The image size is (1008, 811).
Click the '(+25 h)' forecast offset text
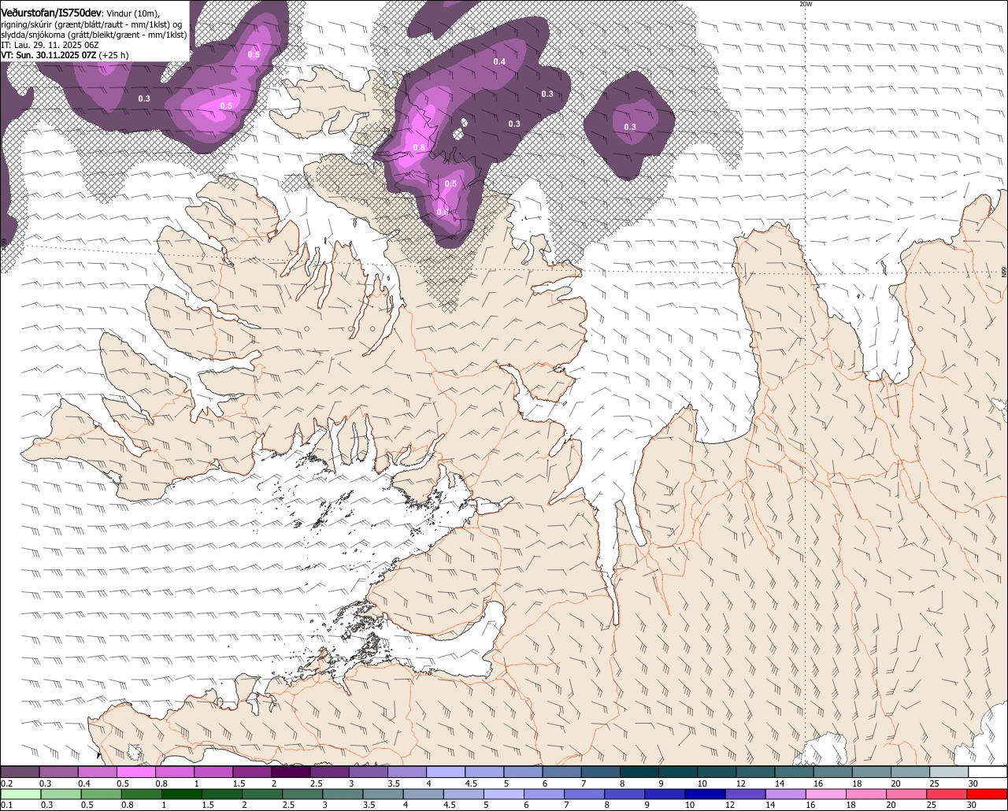pos(114,55)
